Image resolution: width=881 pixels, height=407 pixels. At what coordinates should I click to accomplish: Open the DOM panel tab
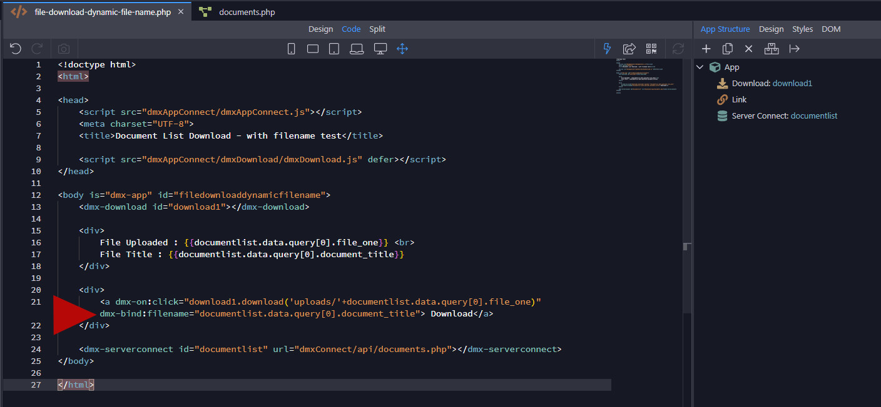tap(831, 29)
